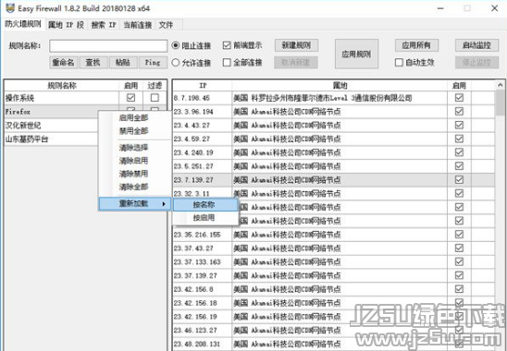Select the IP cell 23.37.139.27

(202, 276)
